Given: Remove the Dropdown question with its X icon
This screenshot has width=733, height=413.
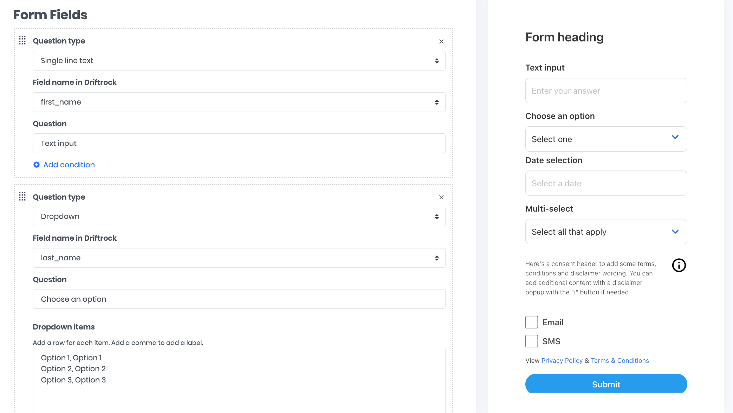Looking at the screenshot, I should click(441, 197).
